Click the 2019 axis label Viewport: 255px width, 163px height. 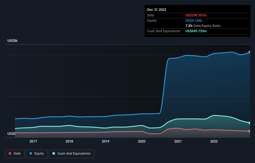[106, 141]
